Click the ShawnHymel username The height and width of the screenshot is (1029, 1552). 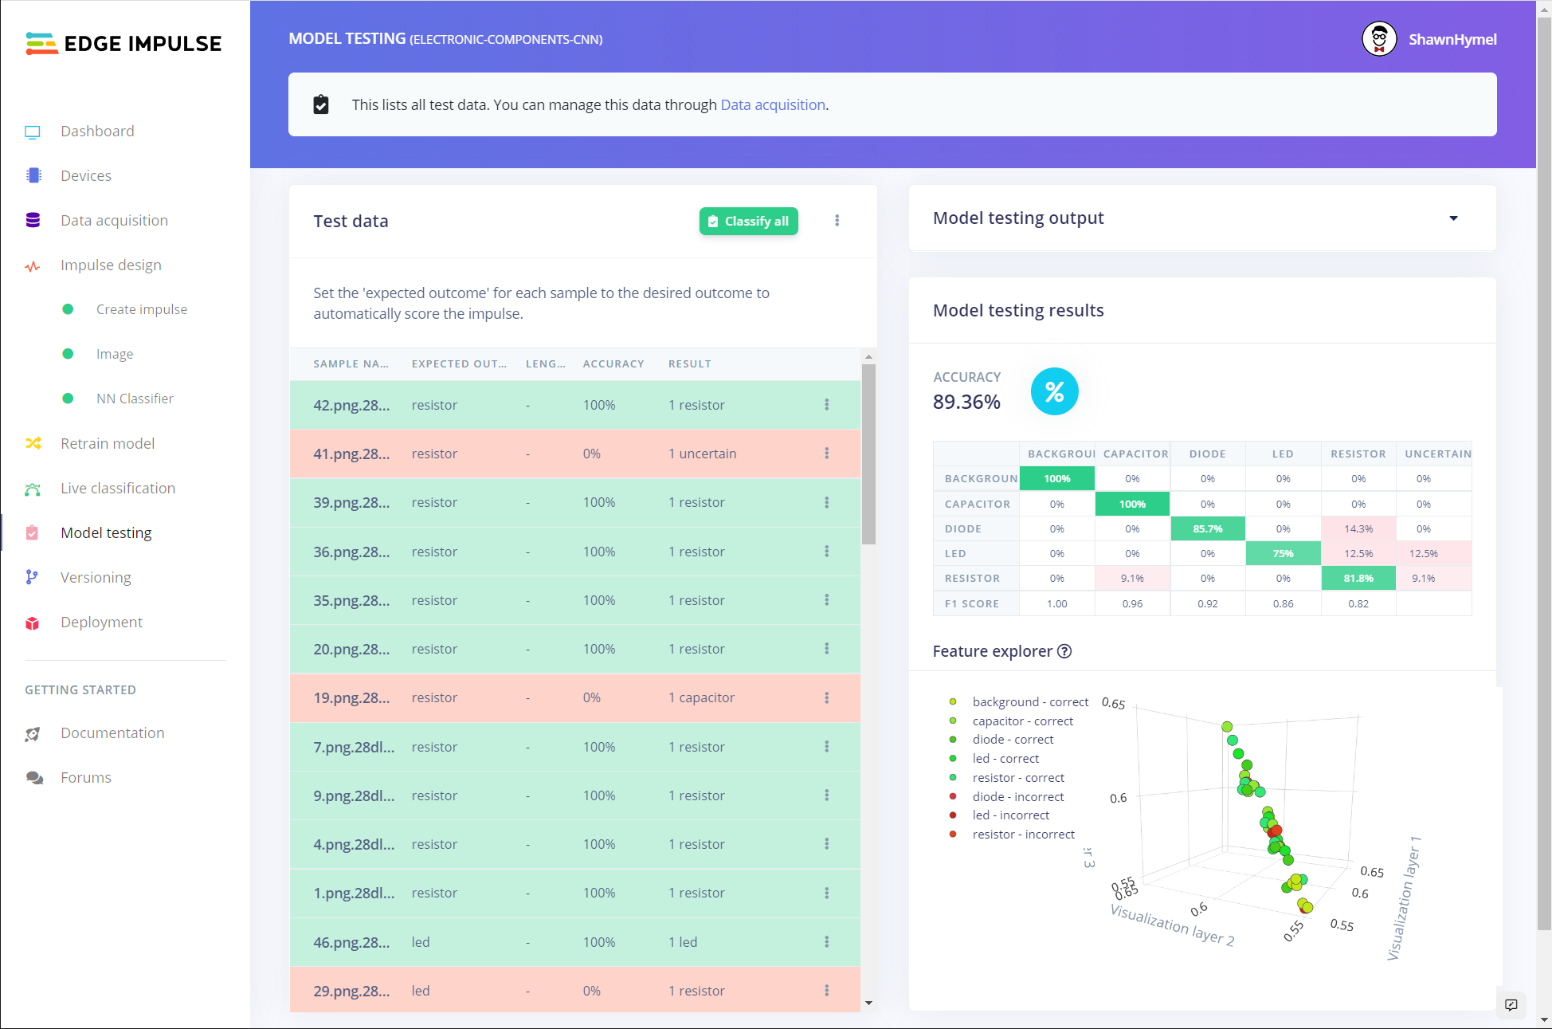[x=1452, y=39]
